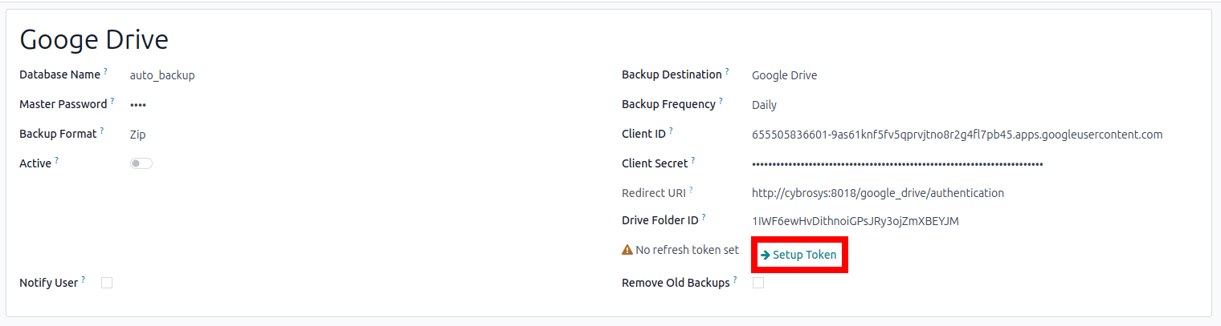Click the Setup Token link
The height and width of the screenshot is (326, 1221).
click(x=799, y=255)
